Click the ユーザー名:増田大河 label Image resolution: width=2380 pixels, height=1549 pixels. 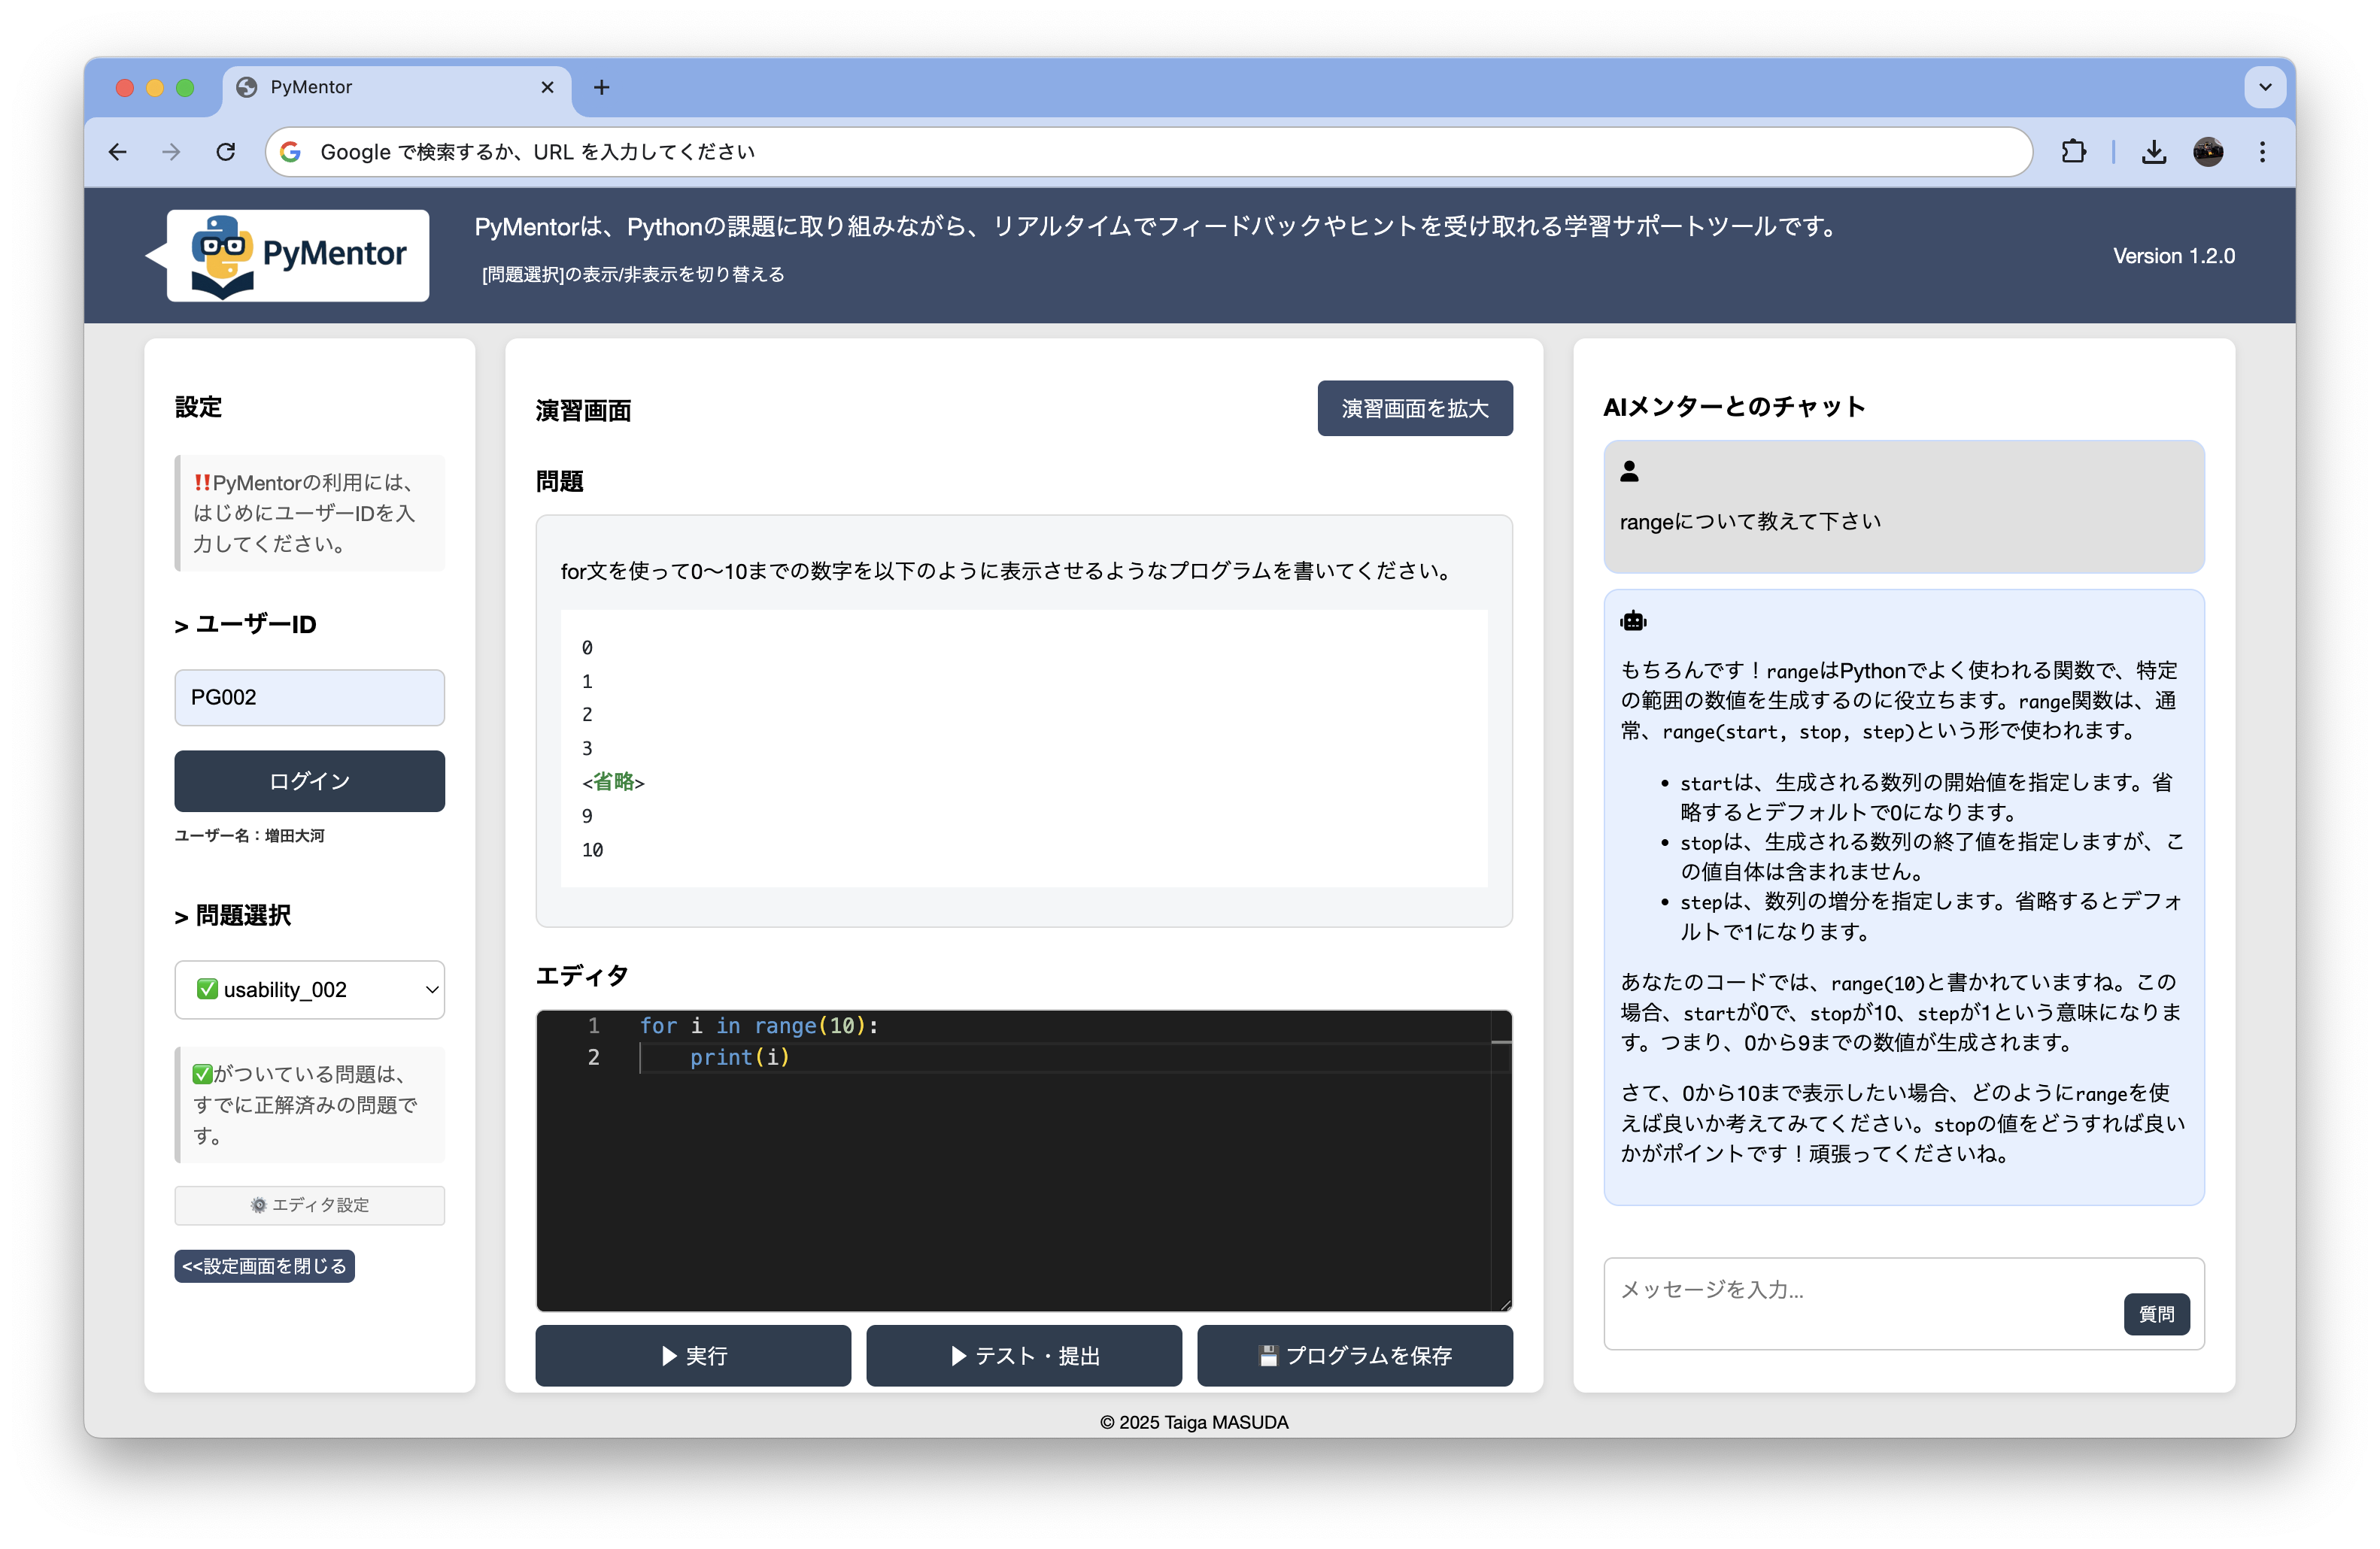coord(249,835)
